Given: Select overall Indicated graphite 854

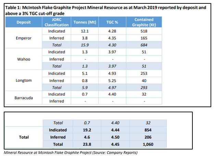Looking at the screenshot, I should click(x=148, y=130).
